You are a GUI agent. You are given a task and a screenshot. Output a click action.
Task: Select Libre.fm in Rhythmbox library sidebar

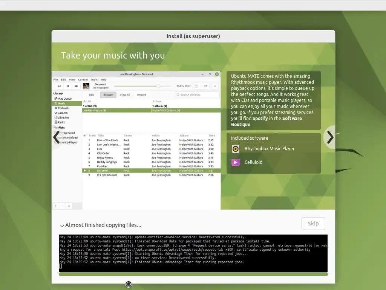click(67, 118)
